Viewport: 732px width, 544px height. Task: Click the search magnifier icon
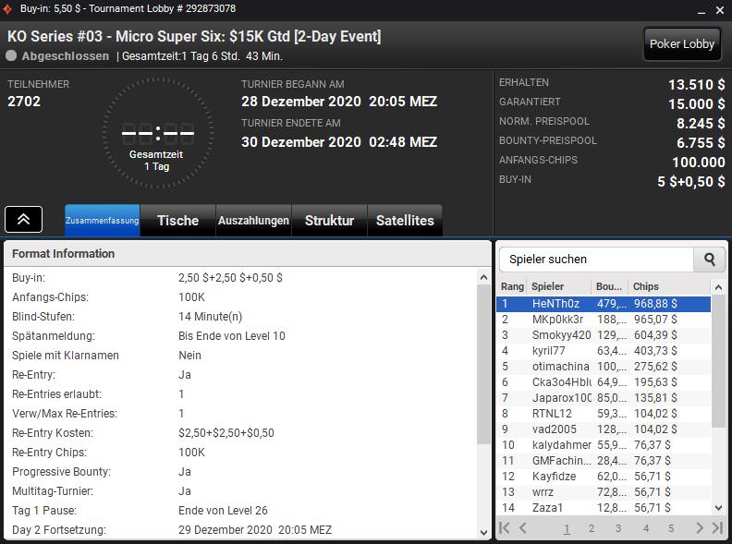[710, 260]
